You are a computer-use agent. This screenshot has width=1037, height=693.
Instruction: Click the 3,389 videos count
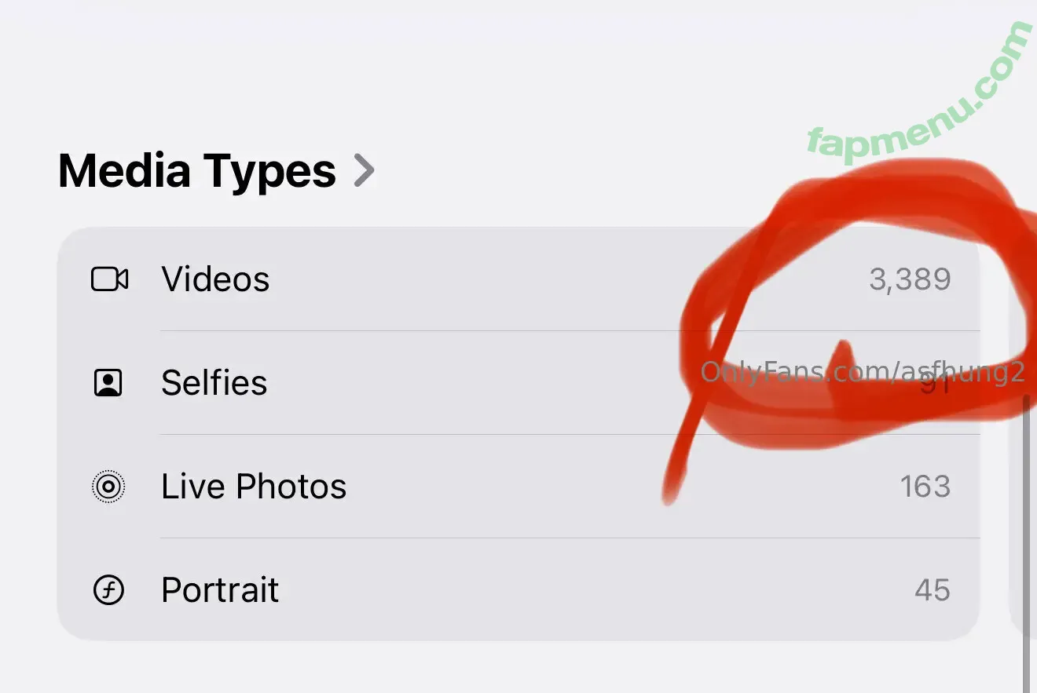click(x=910, y=279)
